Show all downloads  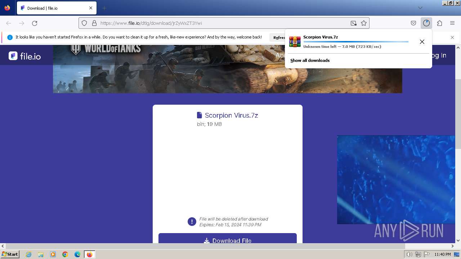coord(310,60)
